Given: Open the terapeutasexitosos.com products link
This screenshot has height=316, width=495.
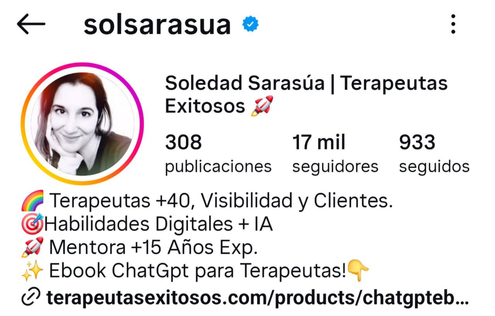Looking at the screenshot, I should click(x=257, y=297).
